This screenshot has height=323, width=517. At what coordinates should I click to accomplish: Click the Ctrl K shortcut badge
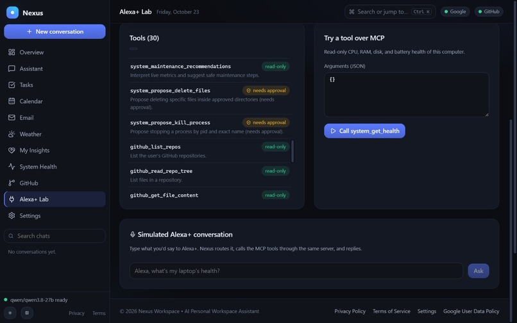421,12
